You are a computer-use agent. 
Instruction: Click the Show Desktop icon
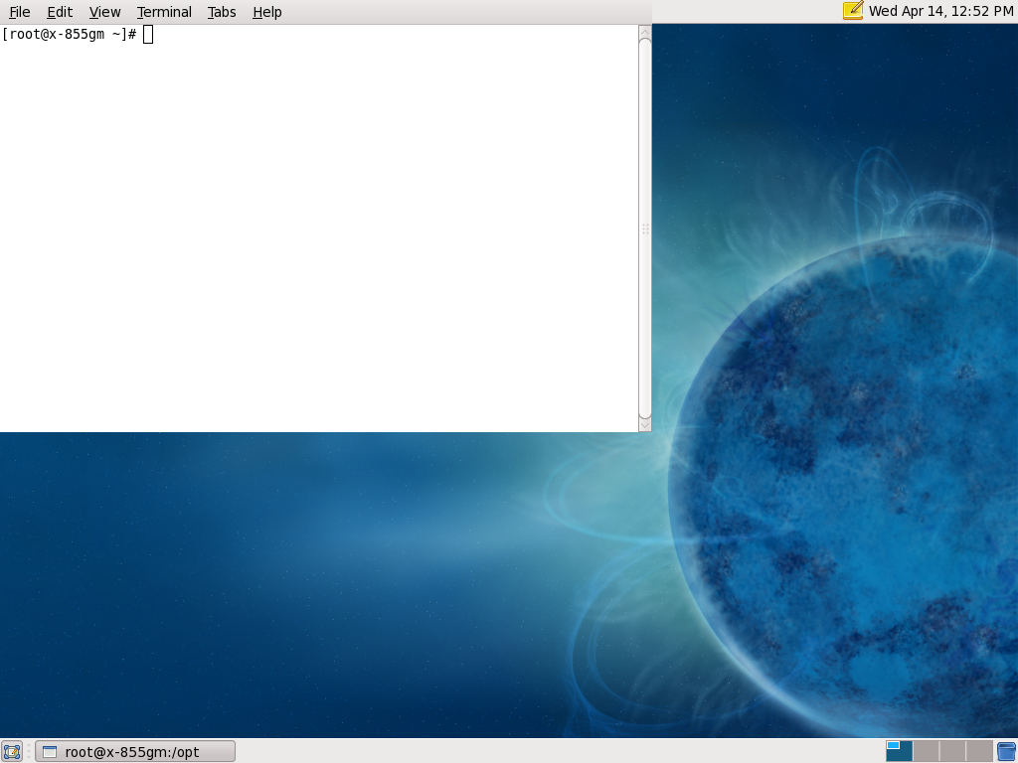(x=12, y=751)
